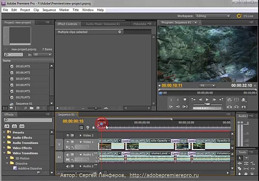Switch Project panel to Icon View
Viewport: 259px width, 181px height.
[11, 108]
